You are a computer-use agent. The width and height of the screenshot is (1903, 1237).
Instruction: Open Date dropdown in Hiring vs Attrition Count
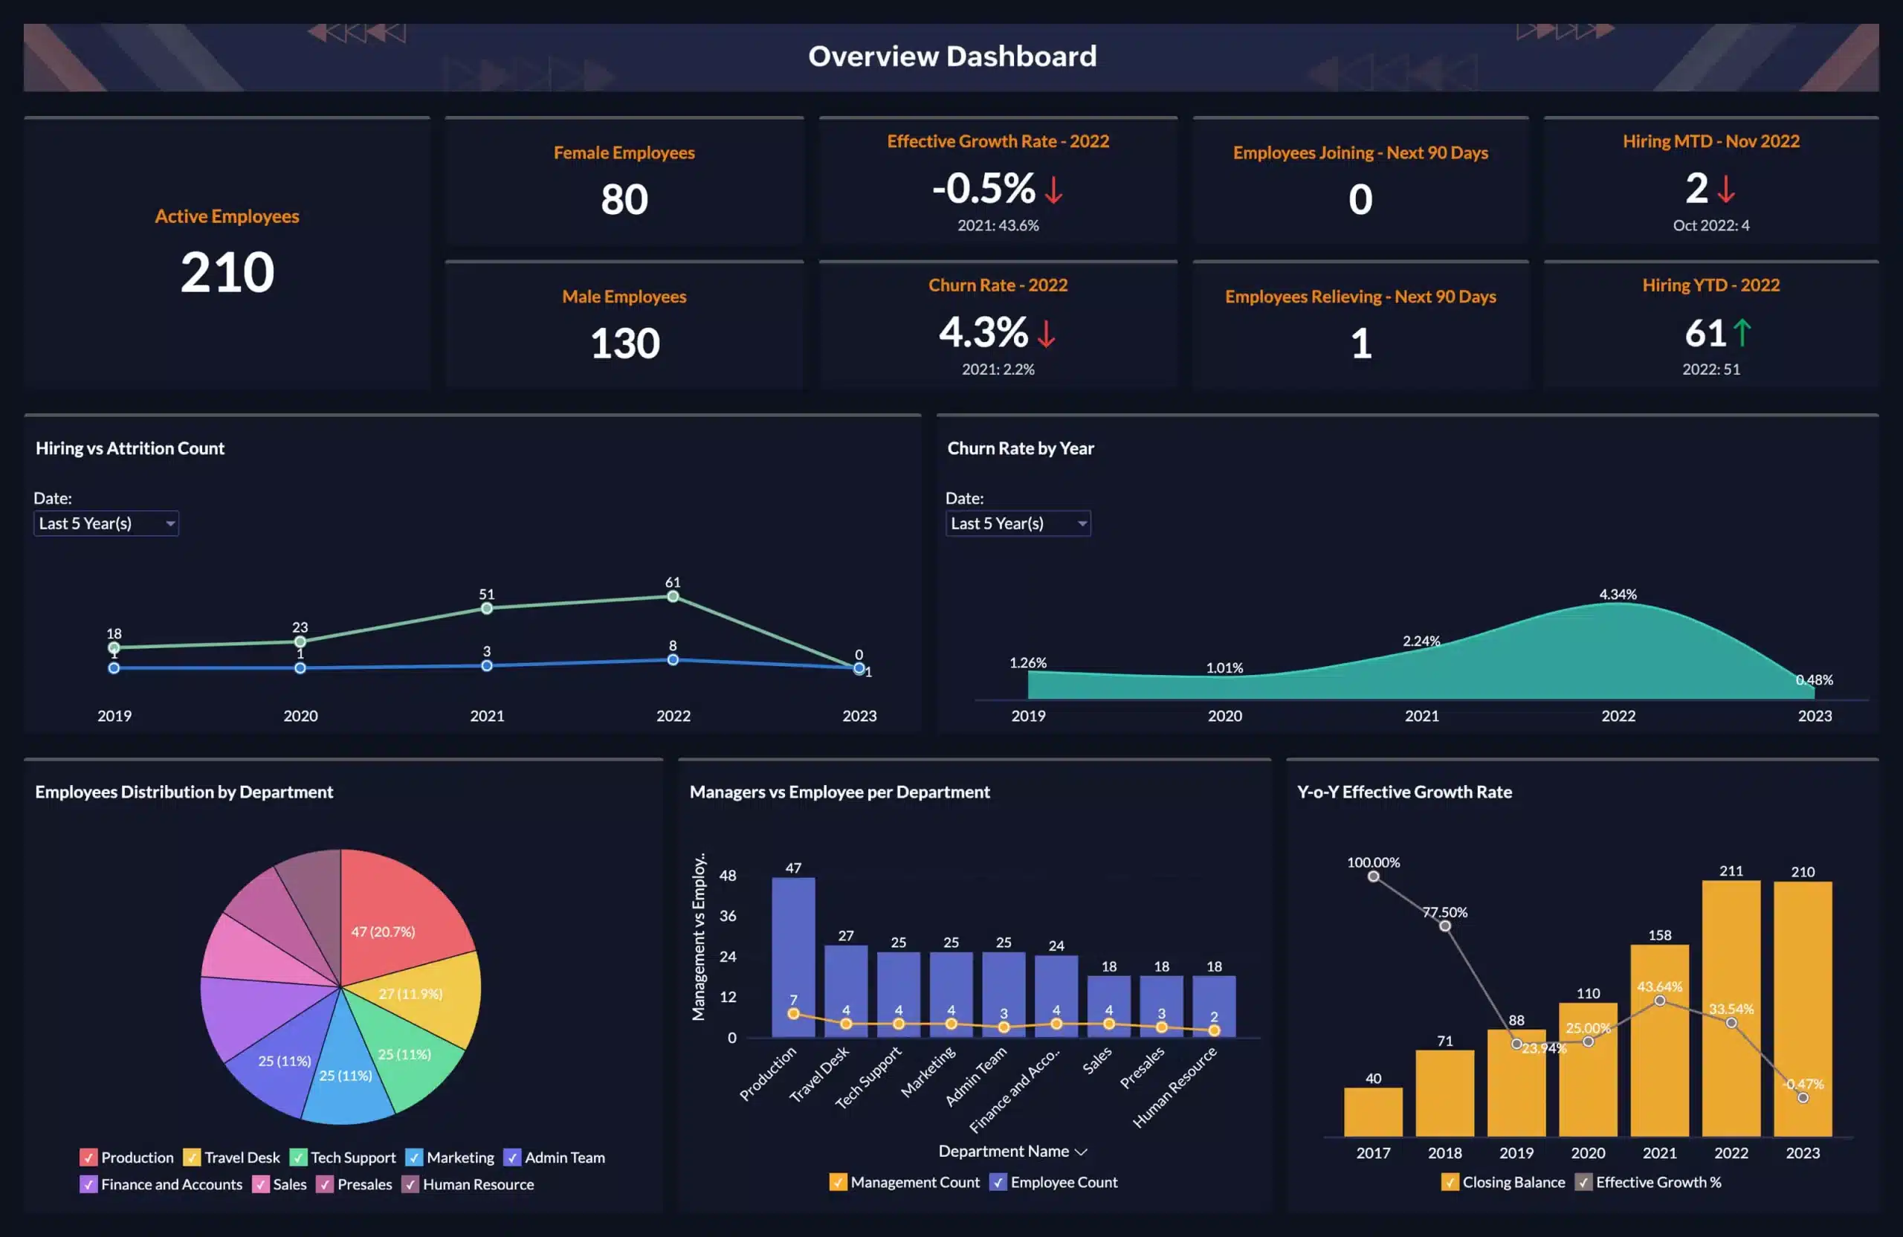click(106, 523)
